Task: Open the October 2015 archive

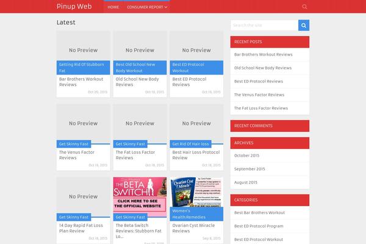Action: coord(246,156)
